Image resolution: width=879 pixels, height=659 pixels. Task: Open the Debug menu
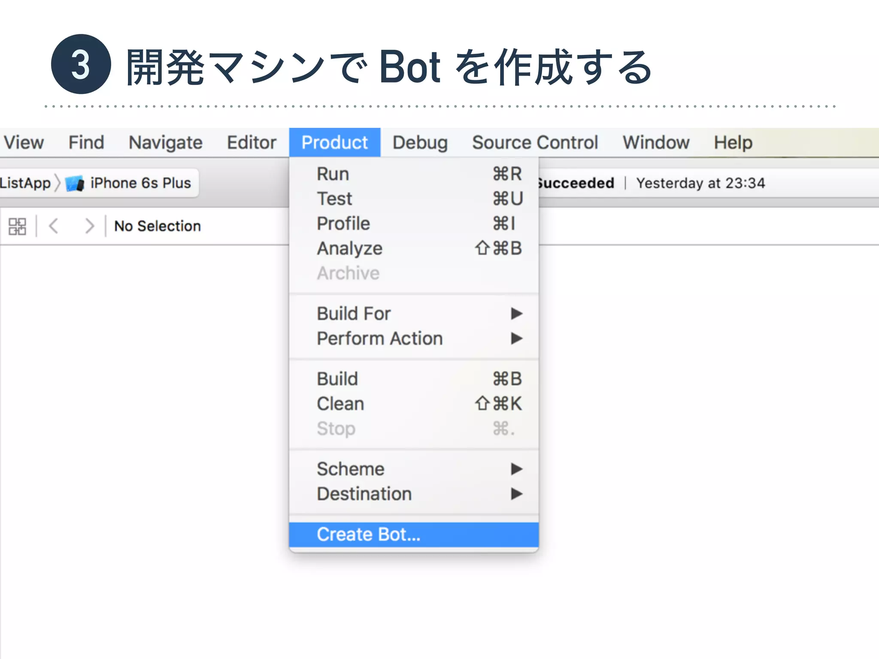pos(420,142)
